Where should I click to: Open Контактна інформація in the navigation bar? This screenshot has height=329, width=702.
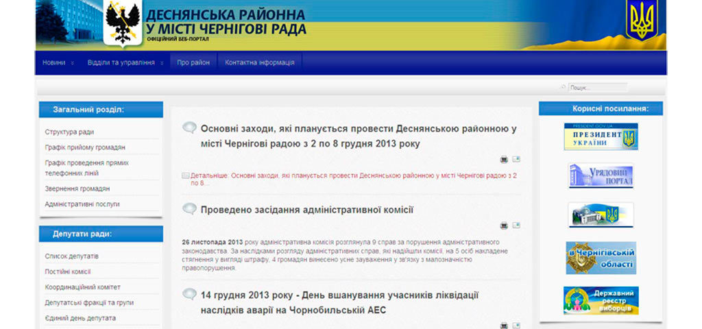260,62
